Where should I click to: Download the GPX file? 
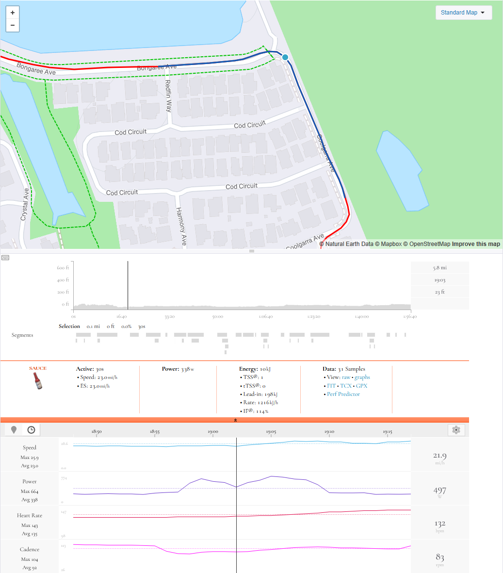362,386
